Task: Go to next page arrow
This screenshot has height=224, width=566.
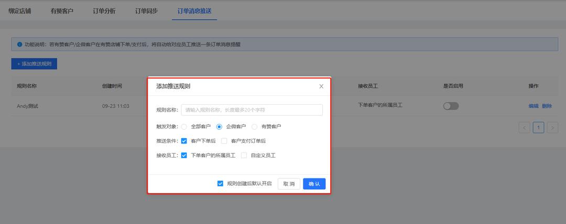Action: pos(553,127)
